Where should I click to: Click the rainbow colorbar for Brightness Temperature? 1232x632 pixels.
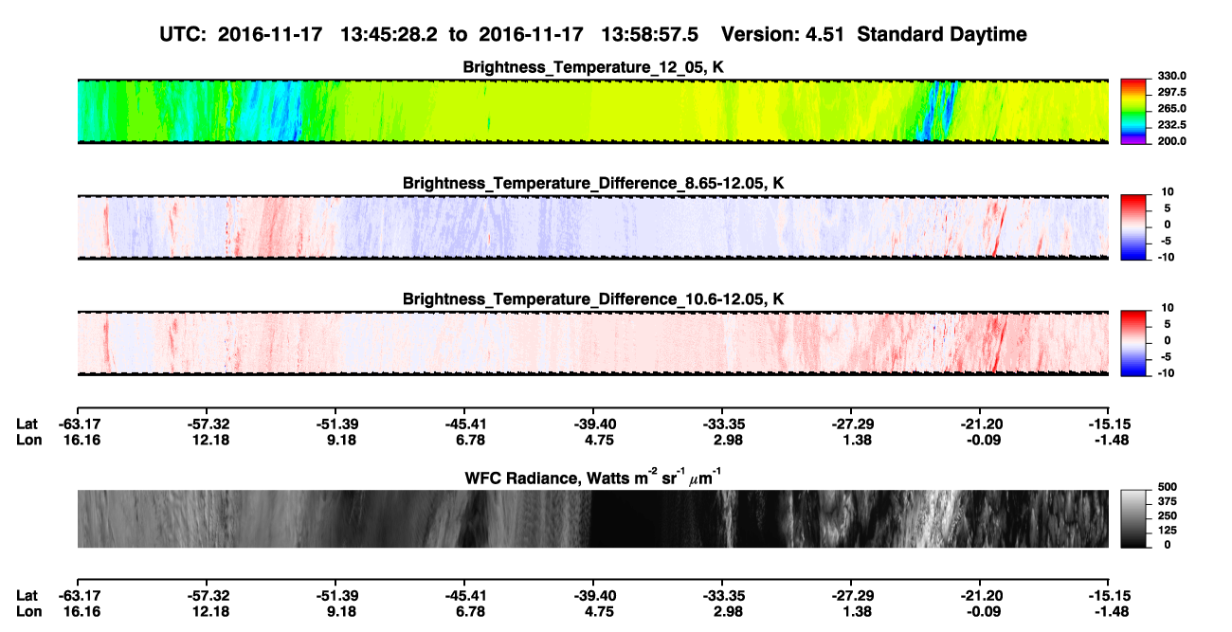click(x=1134, y=111)
